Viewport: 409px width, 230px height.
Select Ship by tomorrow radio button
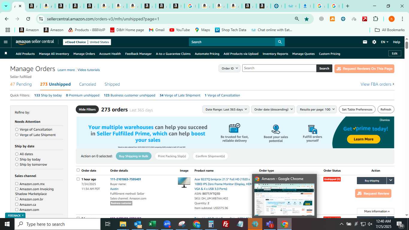click(x=17, y=164)
